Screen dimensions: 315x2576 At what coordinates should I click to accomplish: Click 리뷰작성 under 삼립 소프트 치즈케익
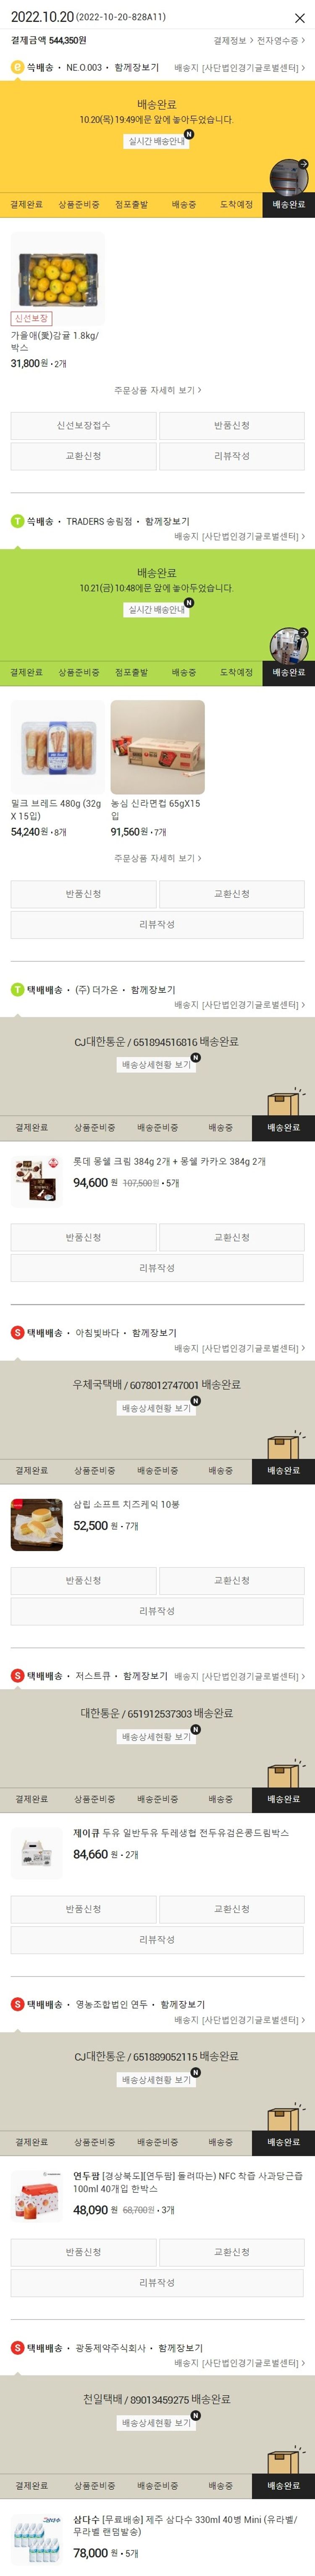(157, 1611)
